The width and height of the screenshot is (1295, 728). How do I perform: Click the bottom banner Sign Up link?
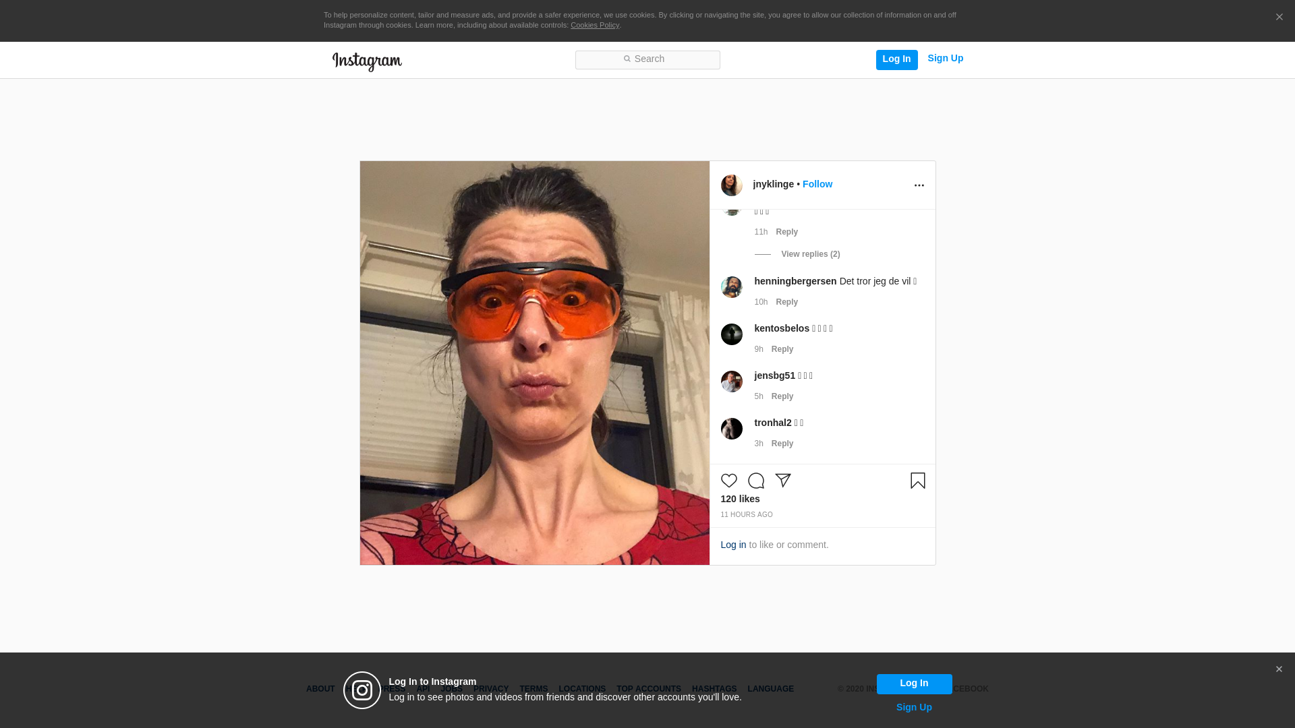pos(915,707)
